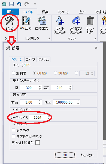Expand the レンダリング group dialog launcher
The height and width of the screenshot is (164, 106).
[49, 38]
